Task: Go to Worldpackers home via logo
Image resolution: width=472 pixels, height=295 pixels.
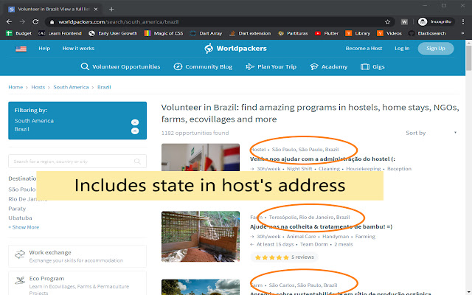Action: 235,48
